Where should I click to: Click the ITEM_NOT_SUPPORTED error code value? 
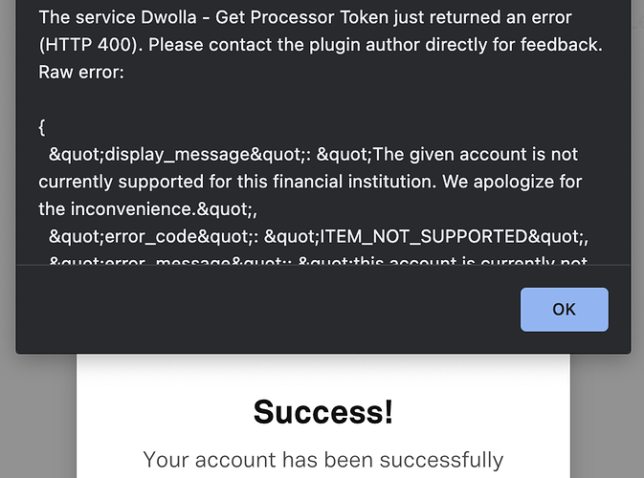click(x=424, y=237)
